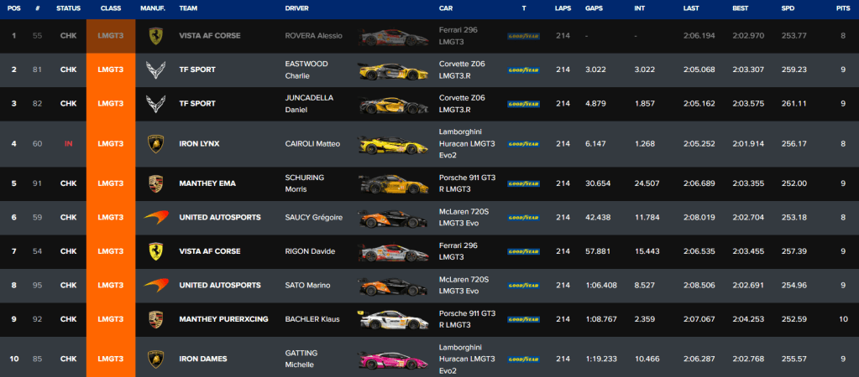Sort by the LAPS column header

[563, 8]
